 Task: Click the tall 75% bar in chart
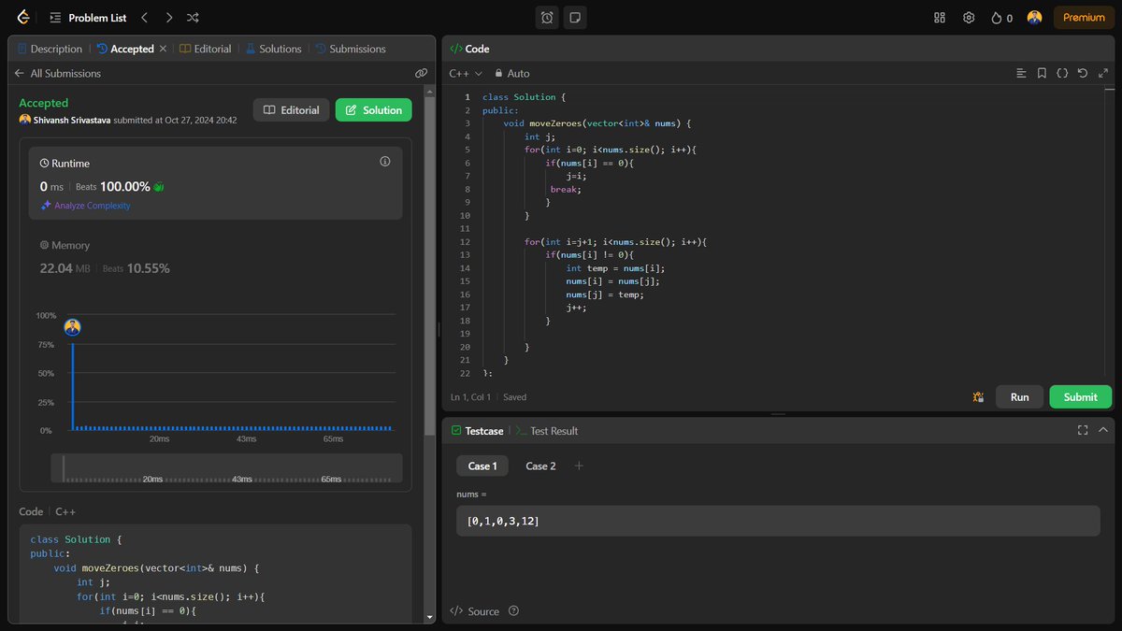point(73,386)
